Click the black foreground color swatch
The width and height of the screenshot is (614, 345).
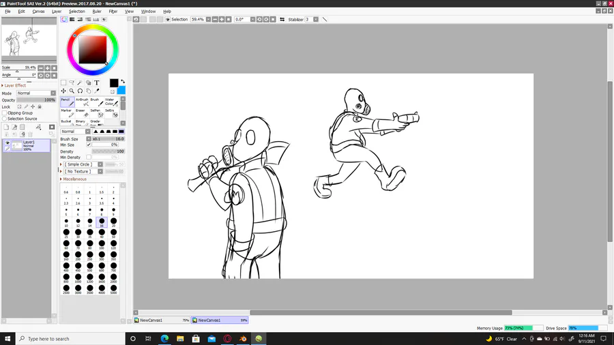[x=113, y=83]
